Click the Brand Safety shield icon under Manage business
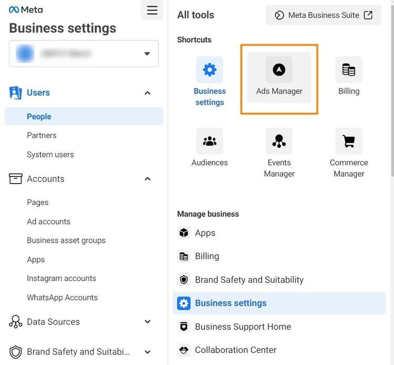 pos(184,280)
